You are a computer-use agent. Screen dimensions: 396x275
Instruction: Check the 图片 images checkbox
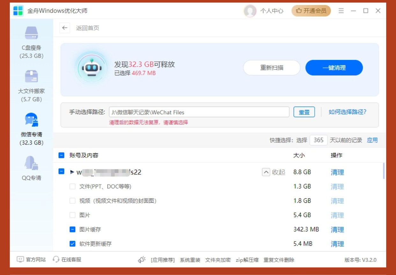pos(72,215)
